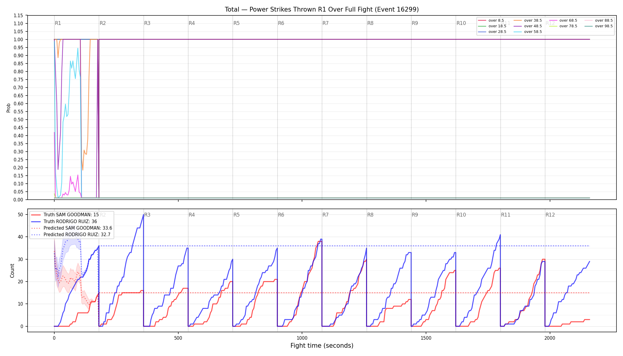Click the 0.50 tick on the Prob axis

[x=18, y=120]
